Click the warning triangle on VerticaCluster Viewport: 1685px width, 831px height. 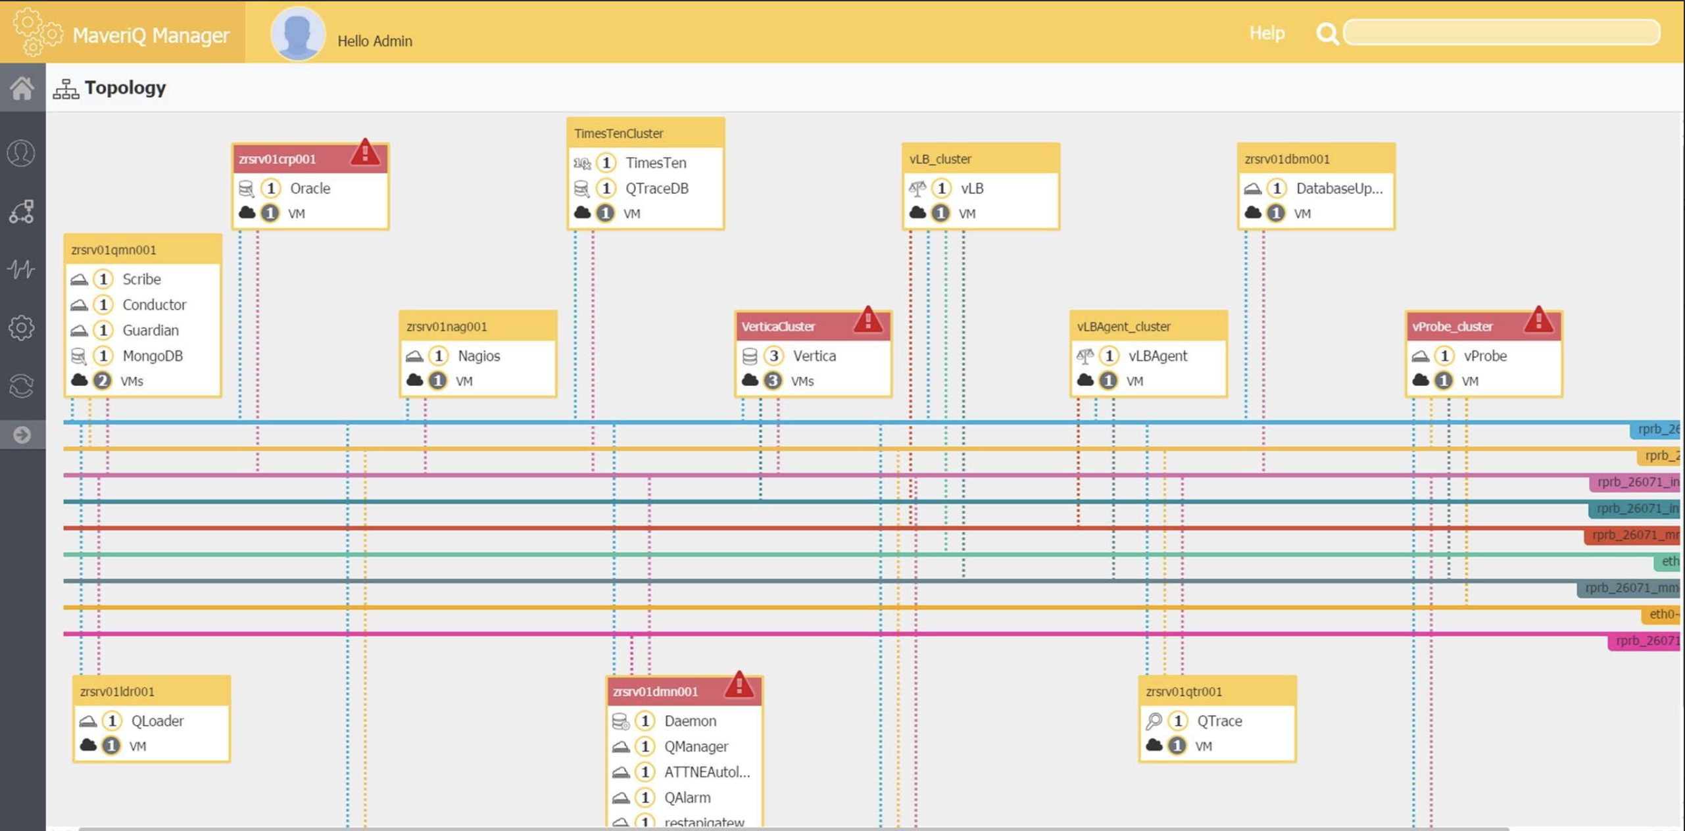click(x=867, y=320)
